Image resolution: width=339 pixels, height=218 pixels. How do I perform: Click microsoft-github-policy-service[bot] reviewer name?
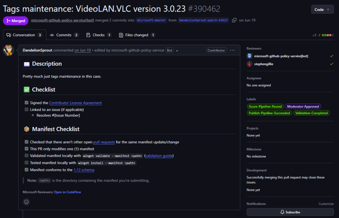(281, 56)
